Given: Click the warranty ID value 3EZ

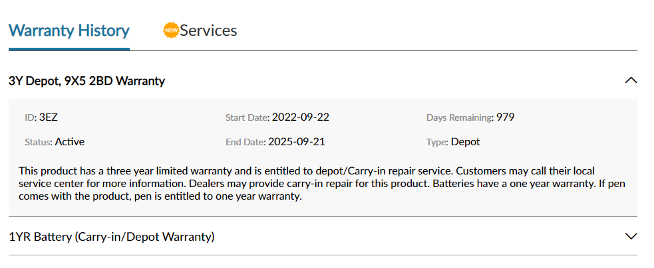Looking at the screenshot, I should (49, 117).
